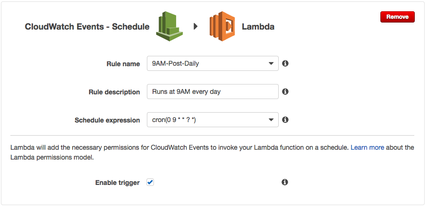Click the CloudWatch Events - Schedule heading
The height and width of the screenshot is (207, 427).
click(x=87, y=27)
